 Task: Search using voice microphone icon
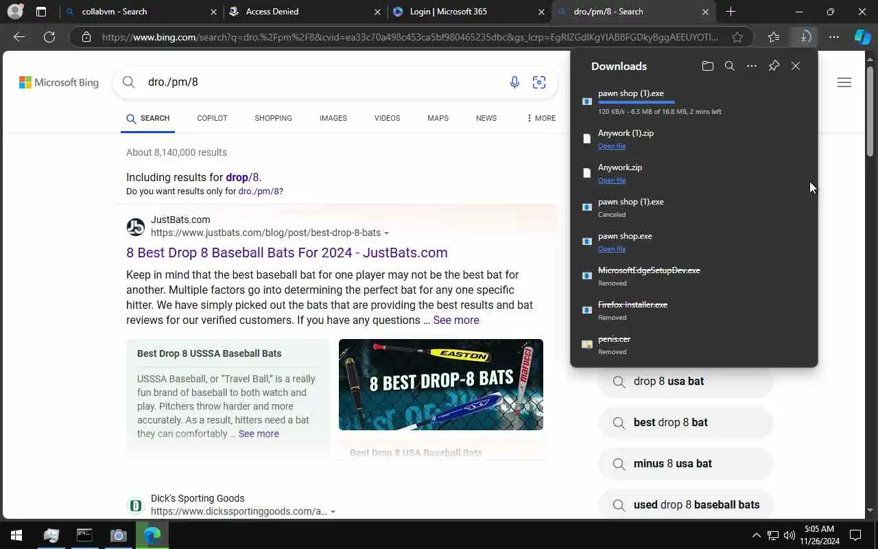click(514, 82)
